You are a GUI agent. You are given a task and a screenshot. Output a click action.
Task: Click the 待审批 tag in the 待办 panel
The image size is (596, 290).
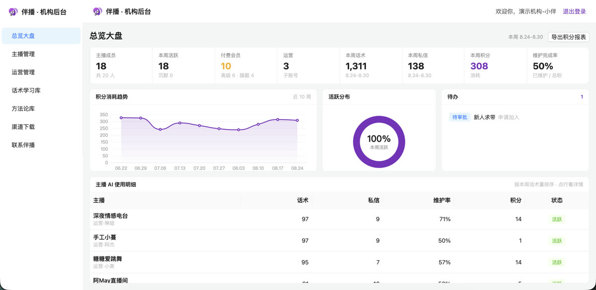(459, 117)
